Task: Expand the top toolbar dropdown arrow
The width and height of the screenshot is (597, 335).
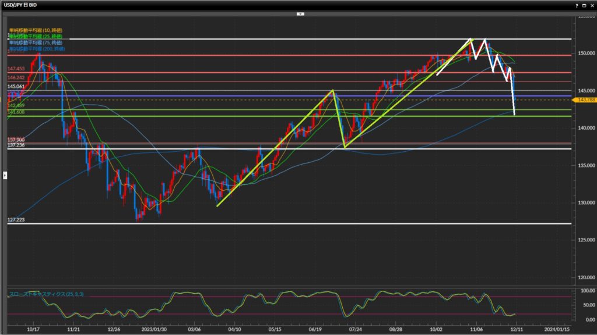Action: (x=300, y=13)
